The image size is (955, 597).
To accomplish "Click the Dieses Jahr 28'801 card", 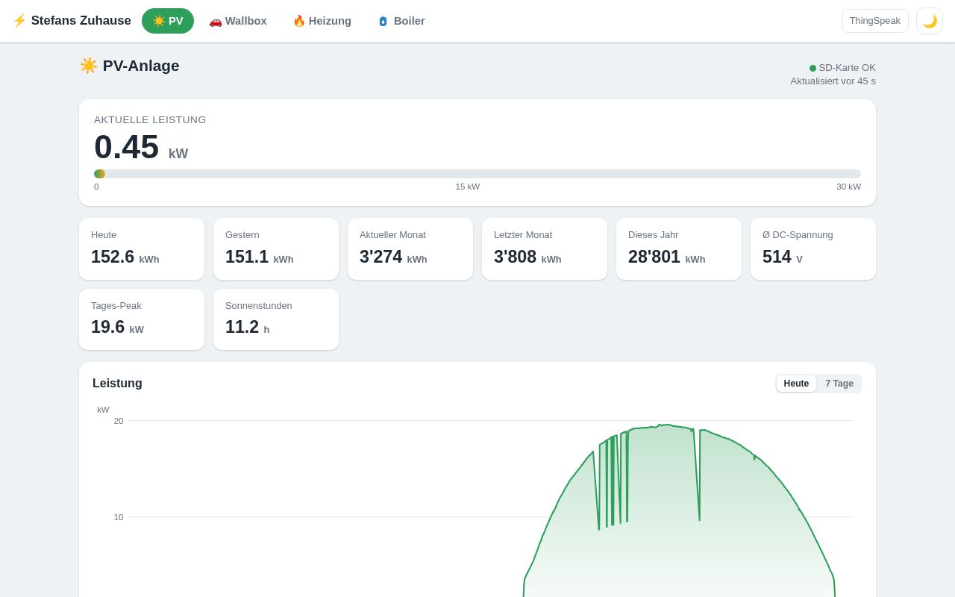I will pyautogui.click(x=679, y=249).
